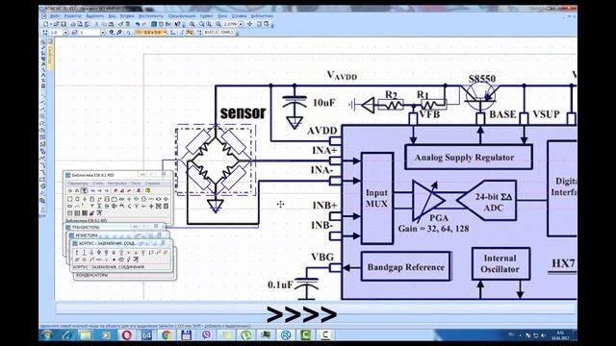
Task: Open the Библиотеки menu
Action: [263, 16]
